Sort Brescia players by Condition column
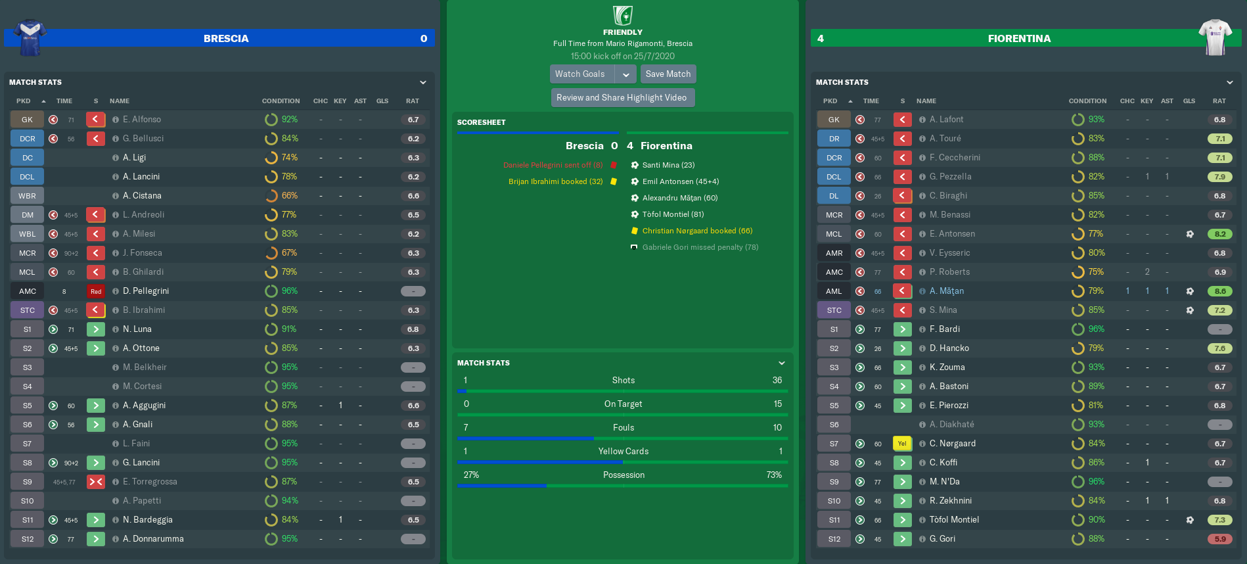Screen dimensions: 1247x564 click(x=281, y=101)
